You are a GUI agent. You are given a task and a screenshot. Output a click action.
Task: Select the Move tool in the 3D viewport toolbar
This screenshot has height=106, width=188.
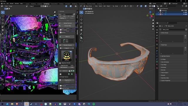[x=81, y=20]
